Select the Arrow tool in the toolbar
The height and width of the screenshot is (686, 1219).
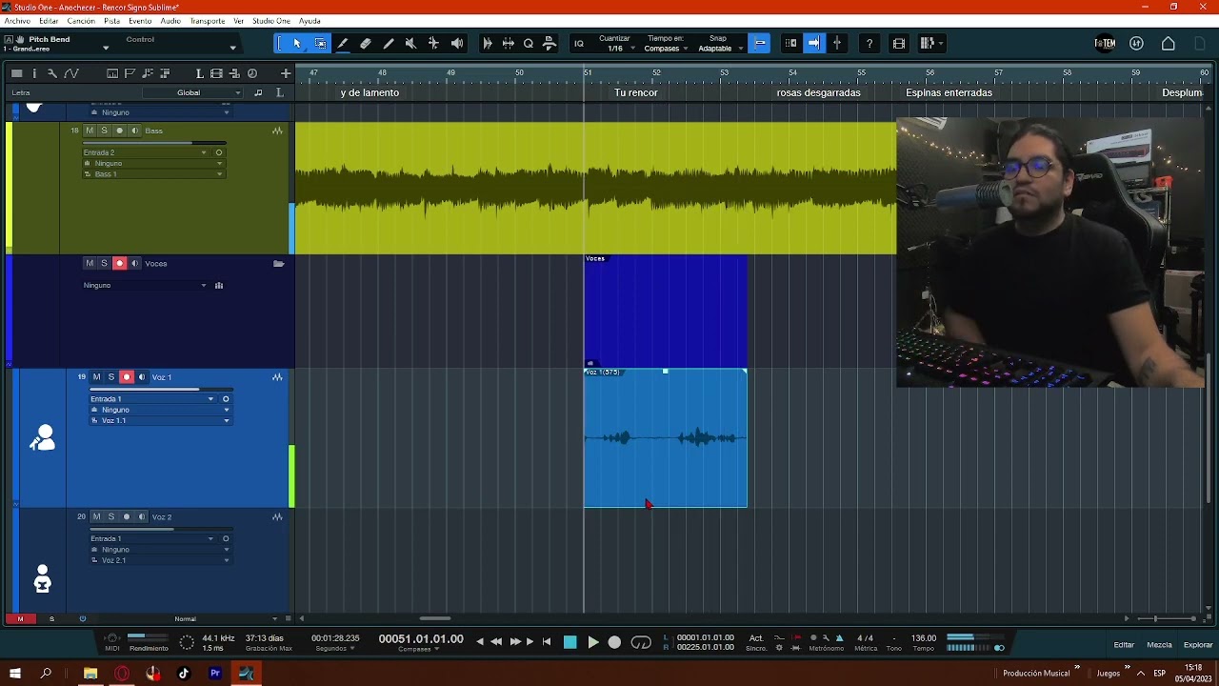[x=297, y=43]
